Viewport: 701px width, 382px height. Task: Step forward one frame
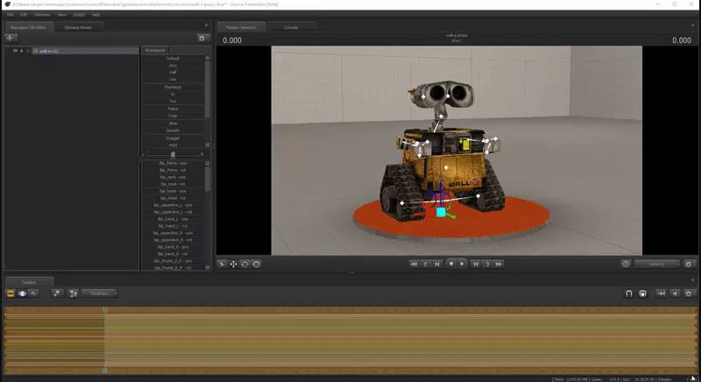pos(476,264)
